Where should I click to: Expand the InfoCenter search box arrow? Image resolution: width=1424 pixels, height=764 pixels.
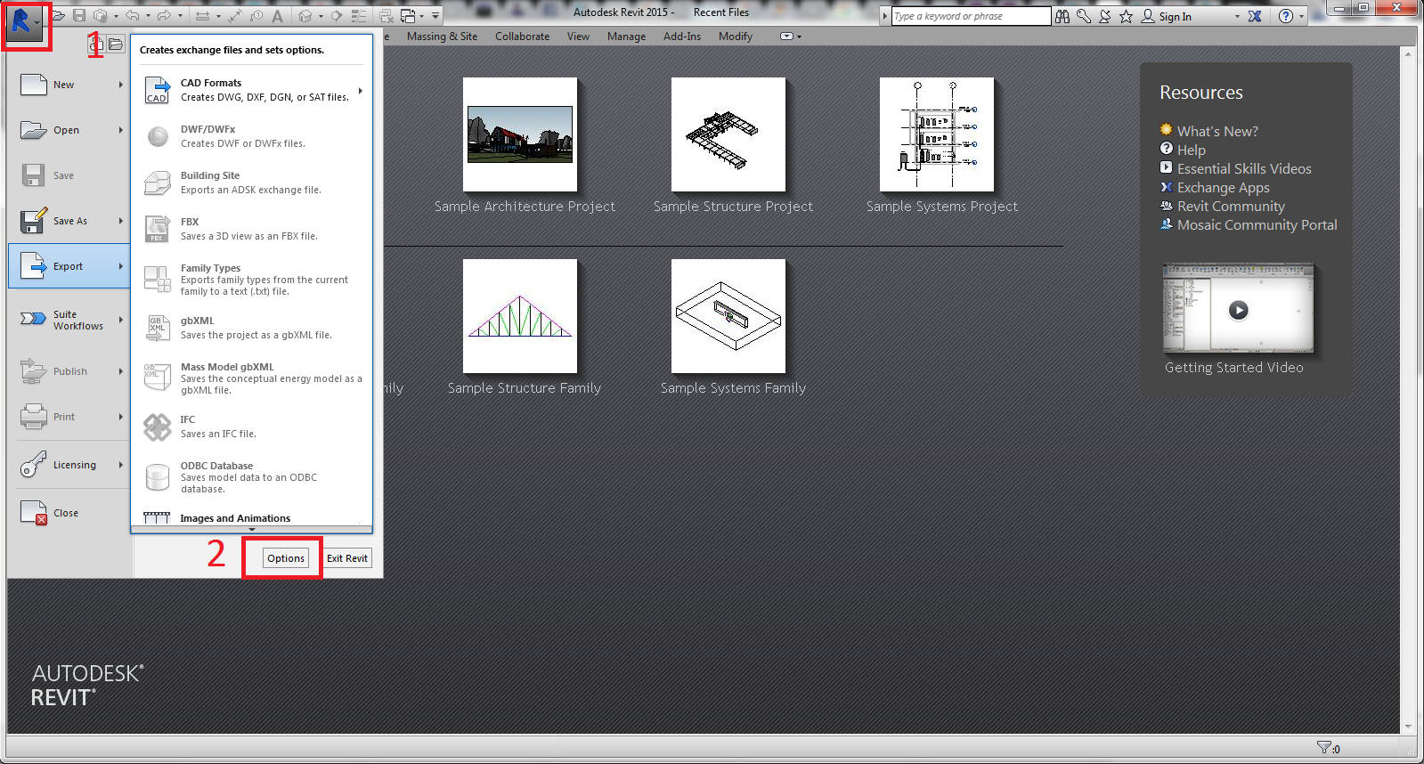pyautogui.click(x=885, y=16)
